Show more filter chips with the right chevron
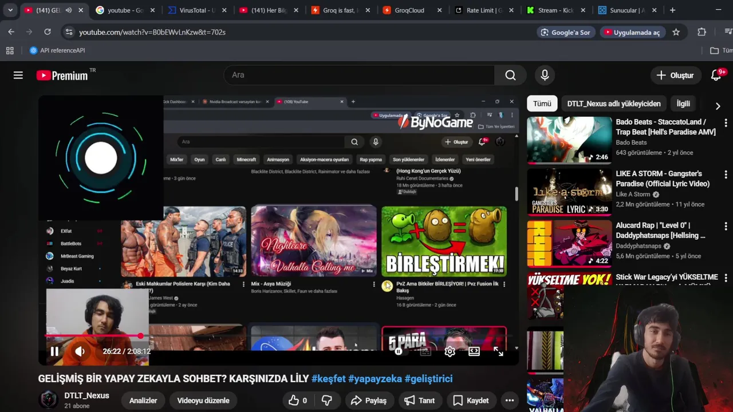 (x=718, y=106)
